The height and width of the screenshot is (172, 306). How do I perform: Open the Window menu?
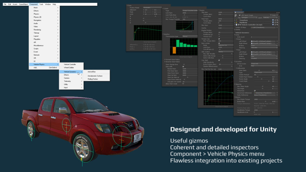pyautogui.click(x=48, y=4)
